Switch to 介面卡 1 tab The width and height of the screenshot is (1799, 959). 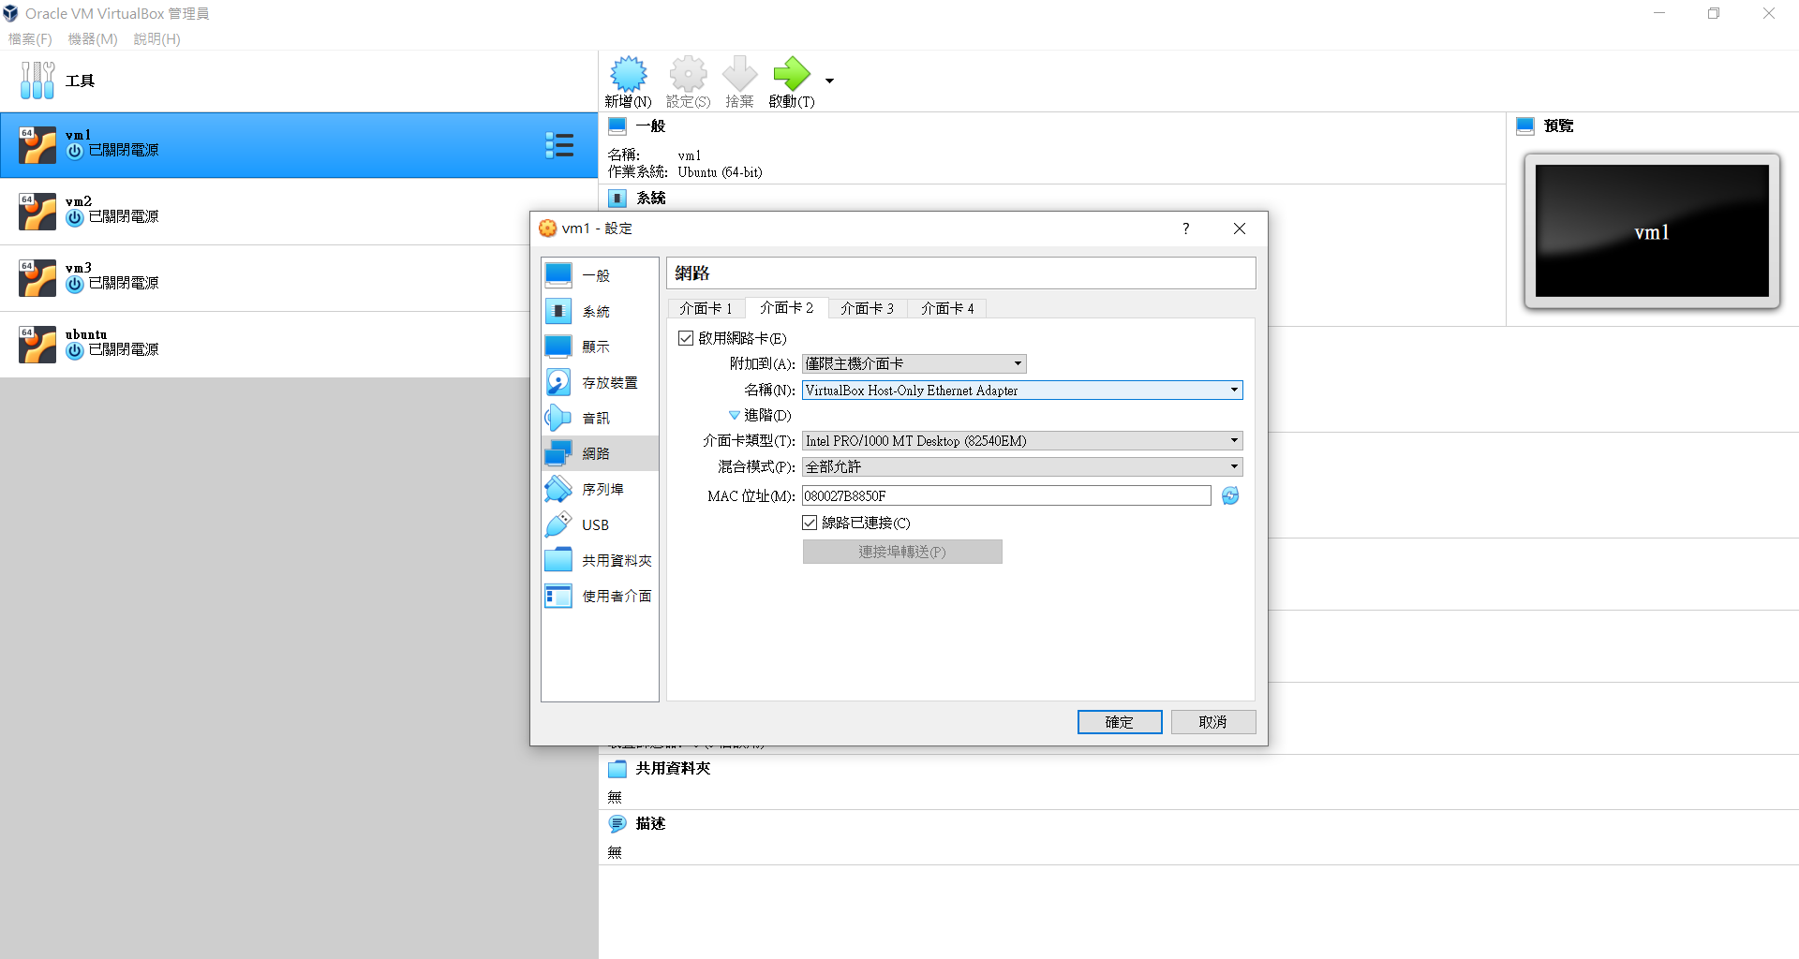click(x=706, y=308)
